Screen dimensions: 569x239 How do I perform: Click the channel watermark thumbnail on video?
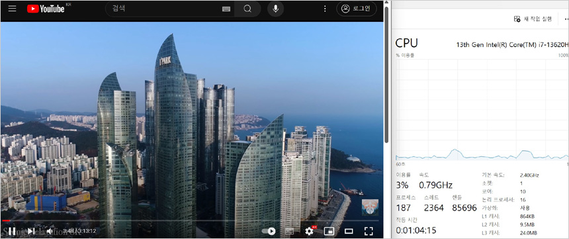click(x=370, y=207)
